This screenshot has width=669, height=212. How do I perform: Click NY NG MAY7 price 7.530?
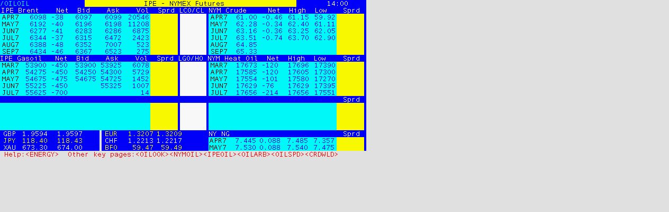(x=245, y=148)
